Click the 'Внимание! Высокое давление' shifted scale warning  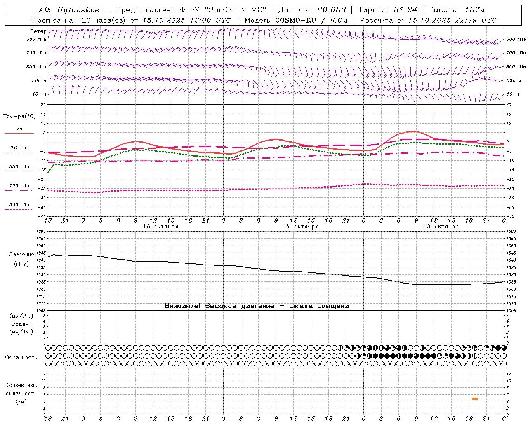point(257,306)
